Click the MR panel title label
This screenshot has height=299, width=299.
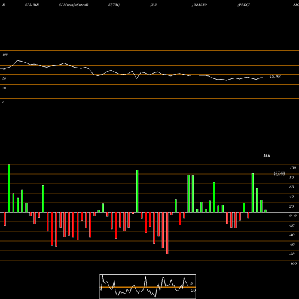pos(267,155)
